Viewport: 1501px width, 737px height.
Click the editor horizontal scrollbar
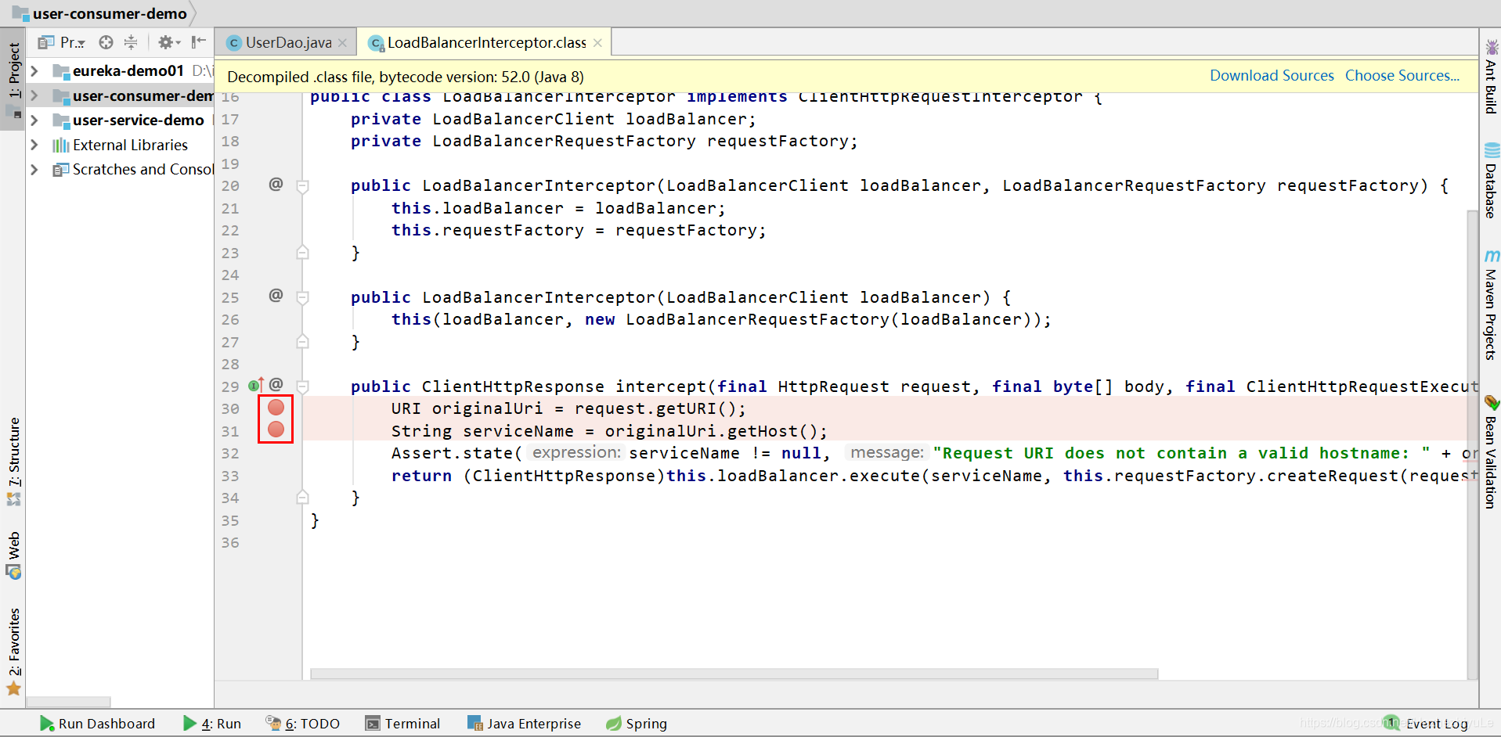734,674
